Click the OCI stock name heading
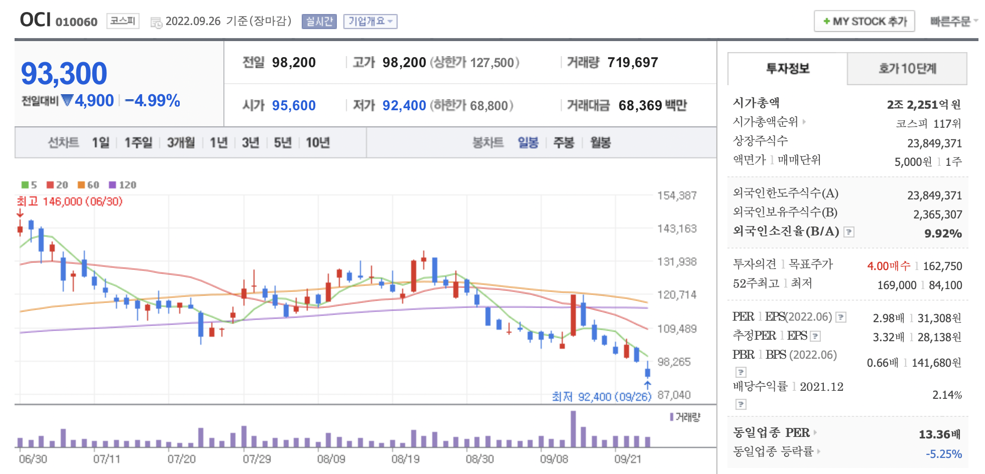The height and width of the screenshot is (474, 985). (x=35, y=20)
